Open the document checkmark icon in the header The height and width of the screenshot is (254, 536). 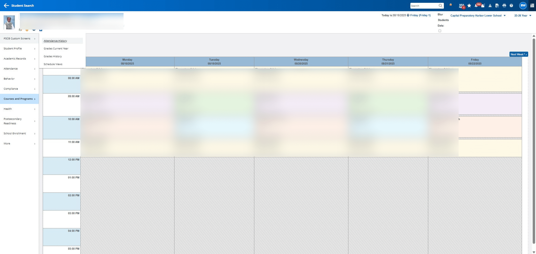[497, 6]
